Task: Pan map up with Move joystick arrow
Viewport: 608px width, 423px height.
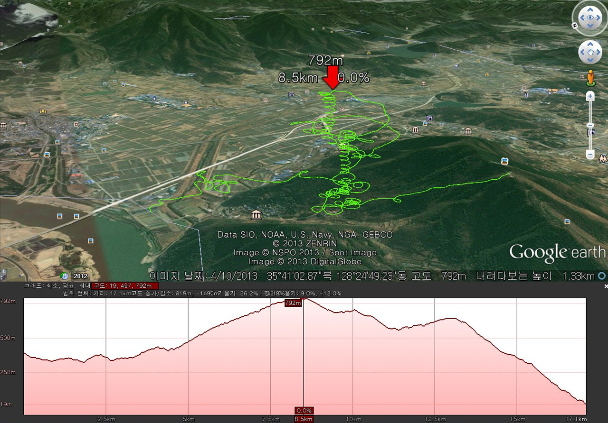Action: (x=590, y=44)
